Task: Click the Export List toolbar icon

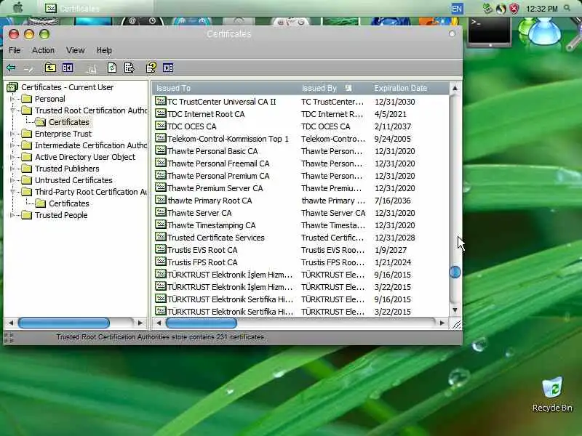Action: tap(129, 68)
